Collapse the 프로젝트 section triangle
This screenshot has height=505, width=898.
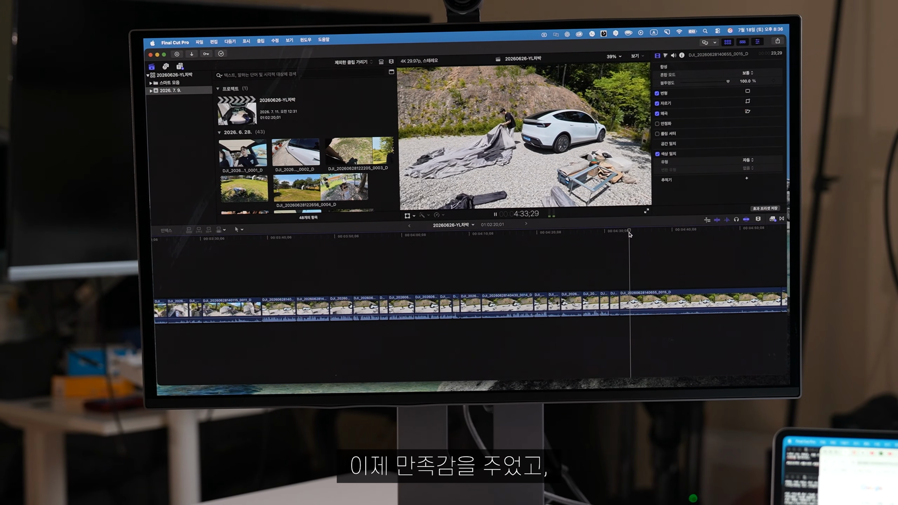point(217,89)
